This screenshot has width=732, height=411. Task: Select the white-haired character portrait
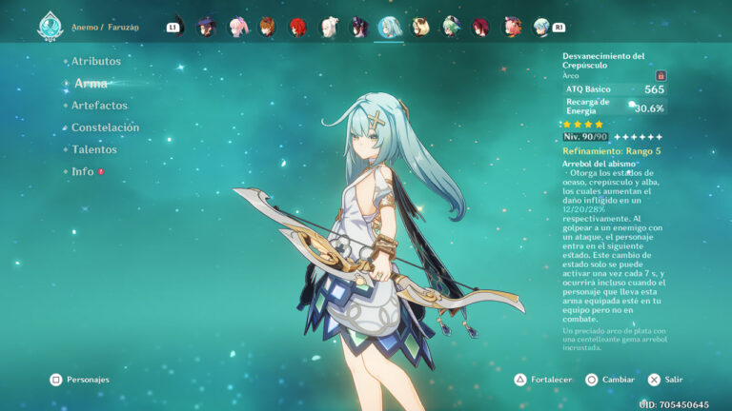click(x=328, y=27)
